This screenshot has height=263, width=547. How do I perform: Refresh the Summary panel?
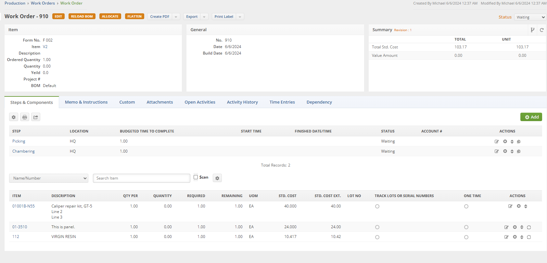pos(542,30)
